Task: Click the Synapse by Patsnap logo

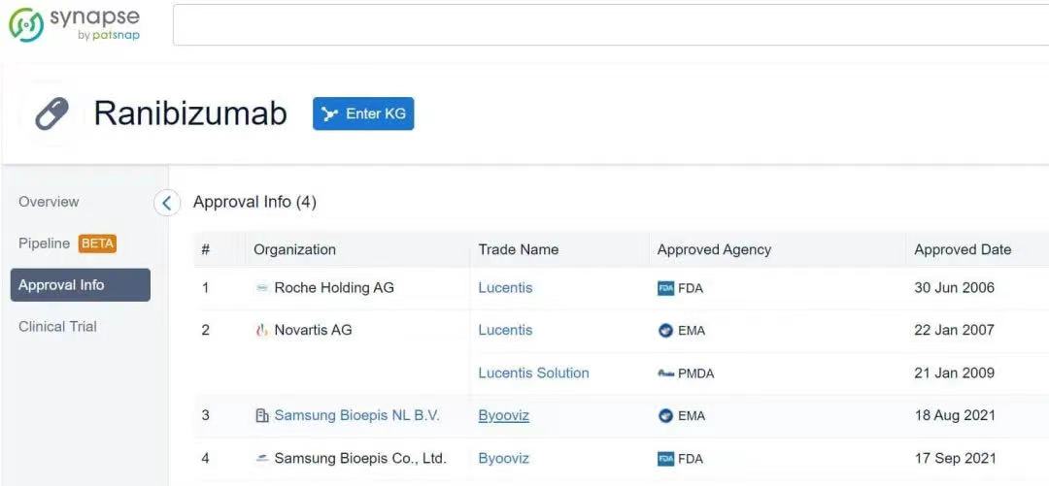Action: click(x=74, y=24)
